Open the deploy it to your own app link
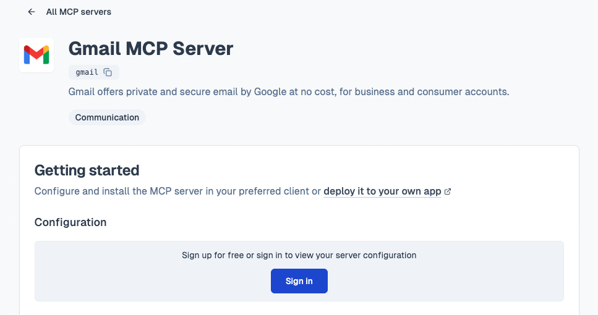Screen dimensions: 598x315 382,191
